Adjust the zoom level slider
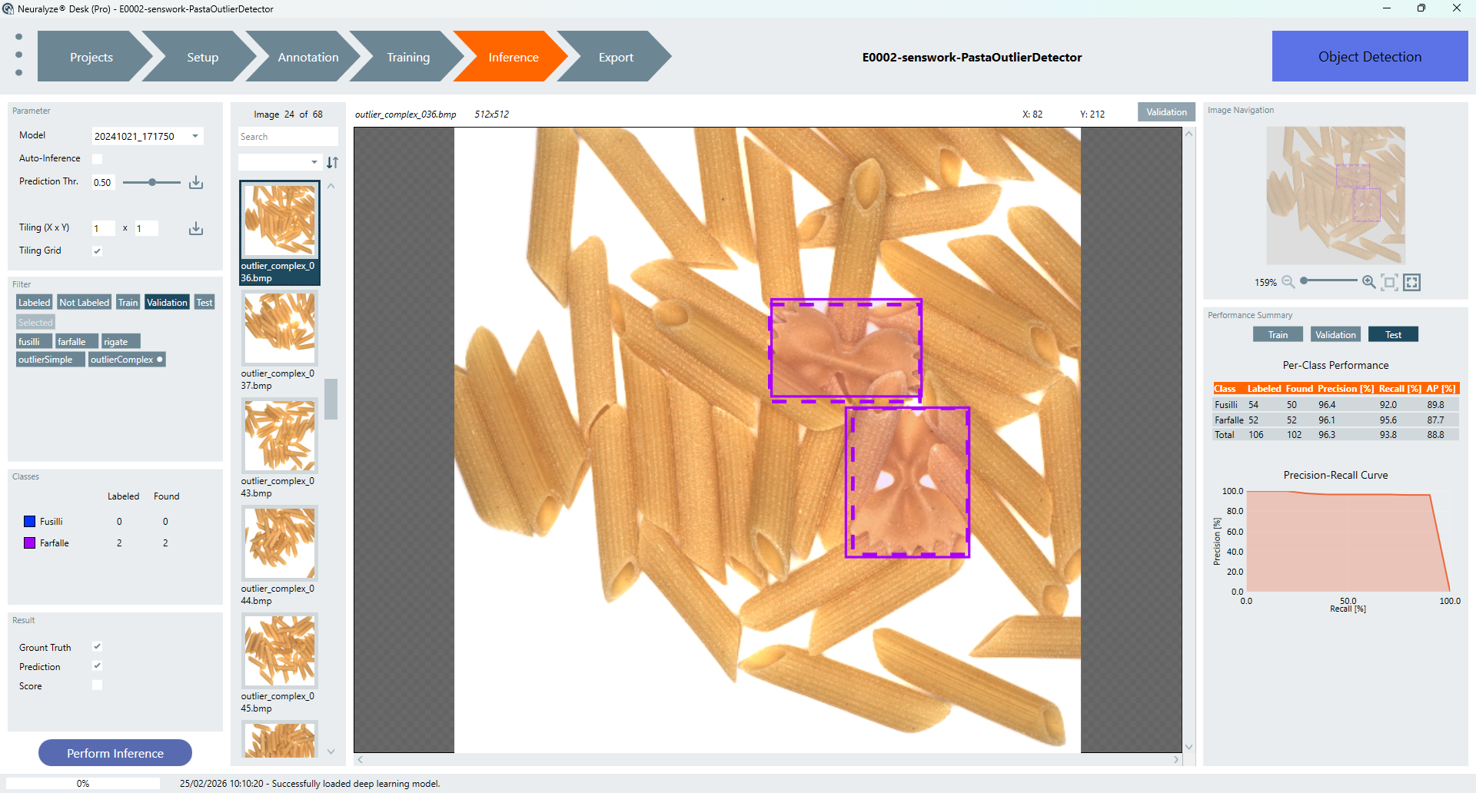Viewport: 1476px width, 793px height. [x=1305, y=281]
